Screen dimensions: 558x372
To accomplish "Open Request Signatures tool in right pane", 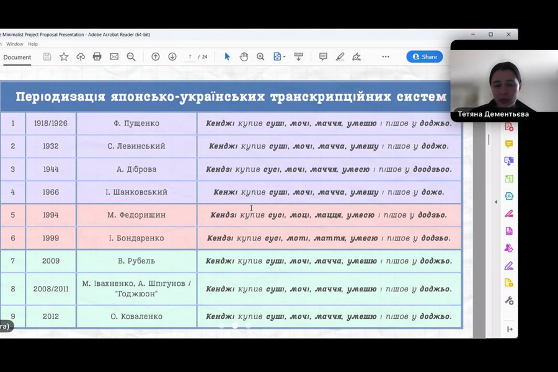I will point(509,248).
